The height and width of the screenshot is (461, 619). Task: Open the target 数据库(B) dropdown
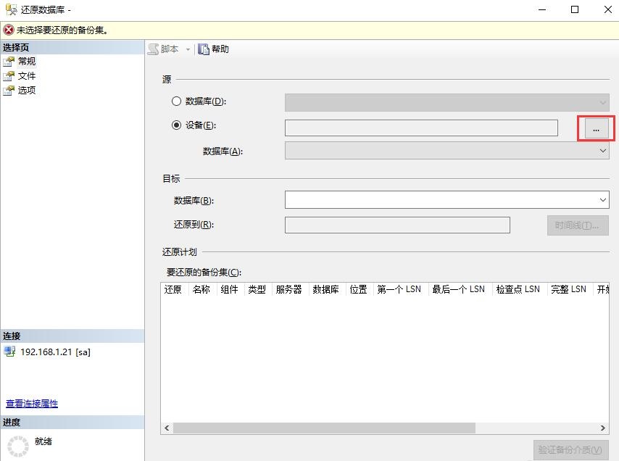[x=602, y=199]
